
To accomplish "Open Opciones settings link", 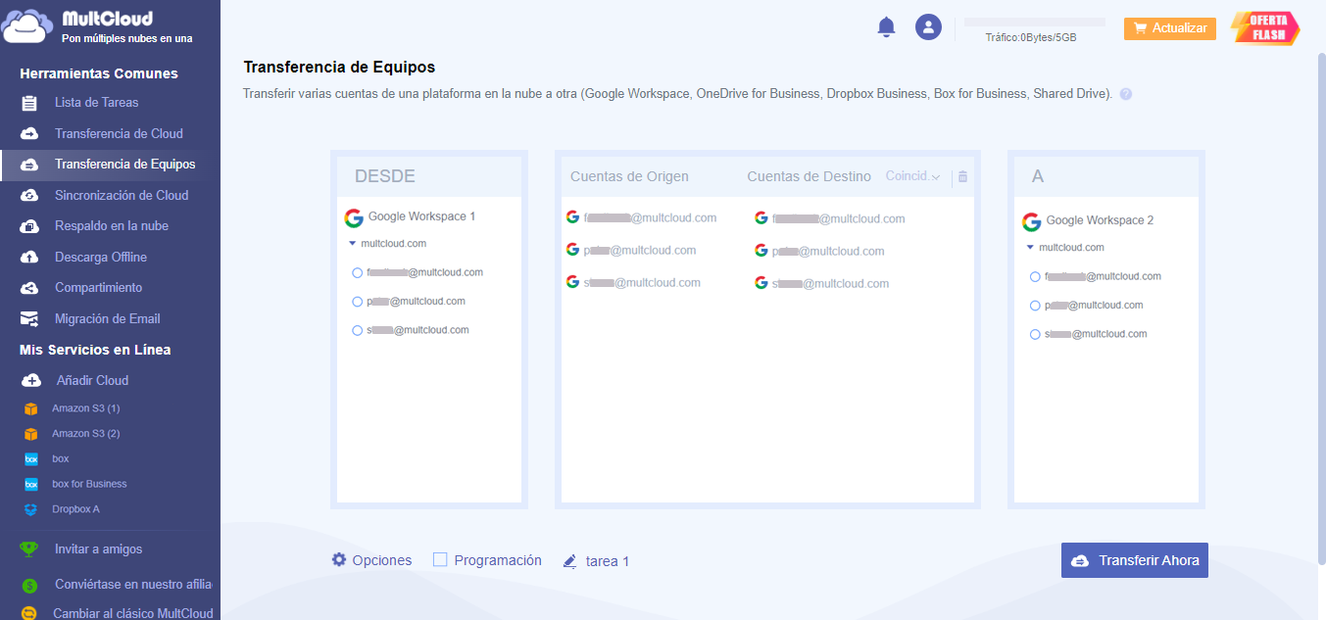I will click(x=382, y=560).
